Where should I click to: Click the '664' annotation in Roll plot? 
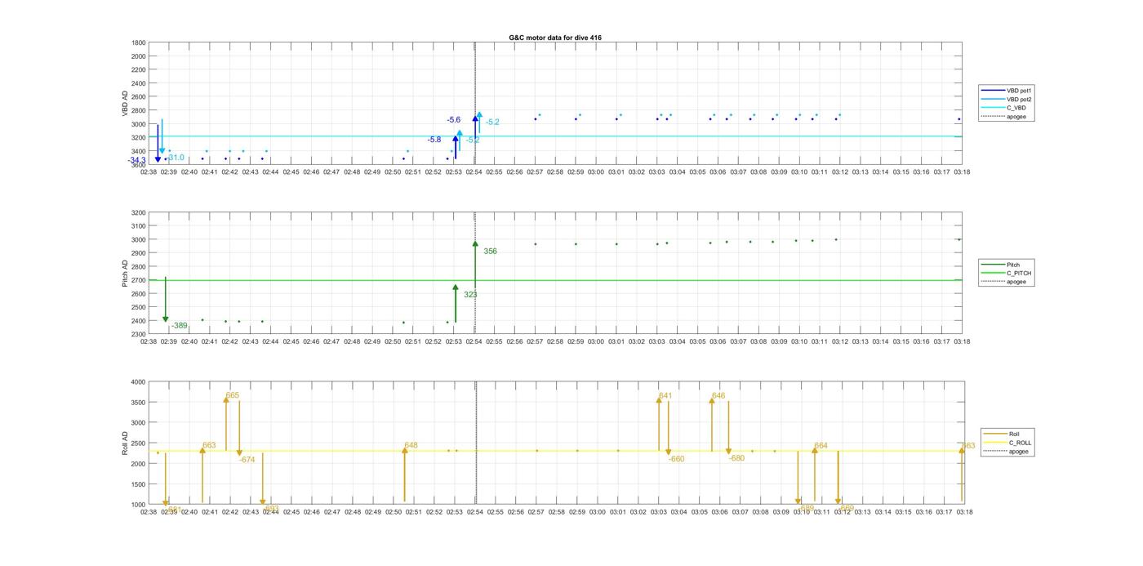[821, 446]
